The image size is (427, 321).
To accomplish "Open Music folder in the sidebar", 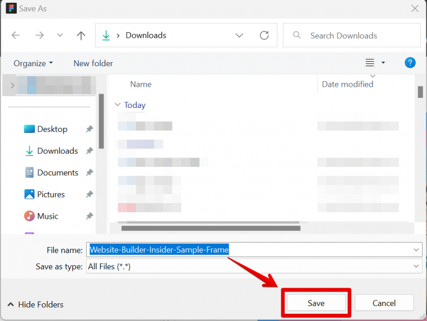I will coord(47,216).
